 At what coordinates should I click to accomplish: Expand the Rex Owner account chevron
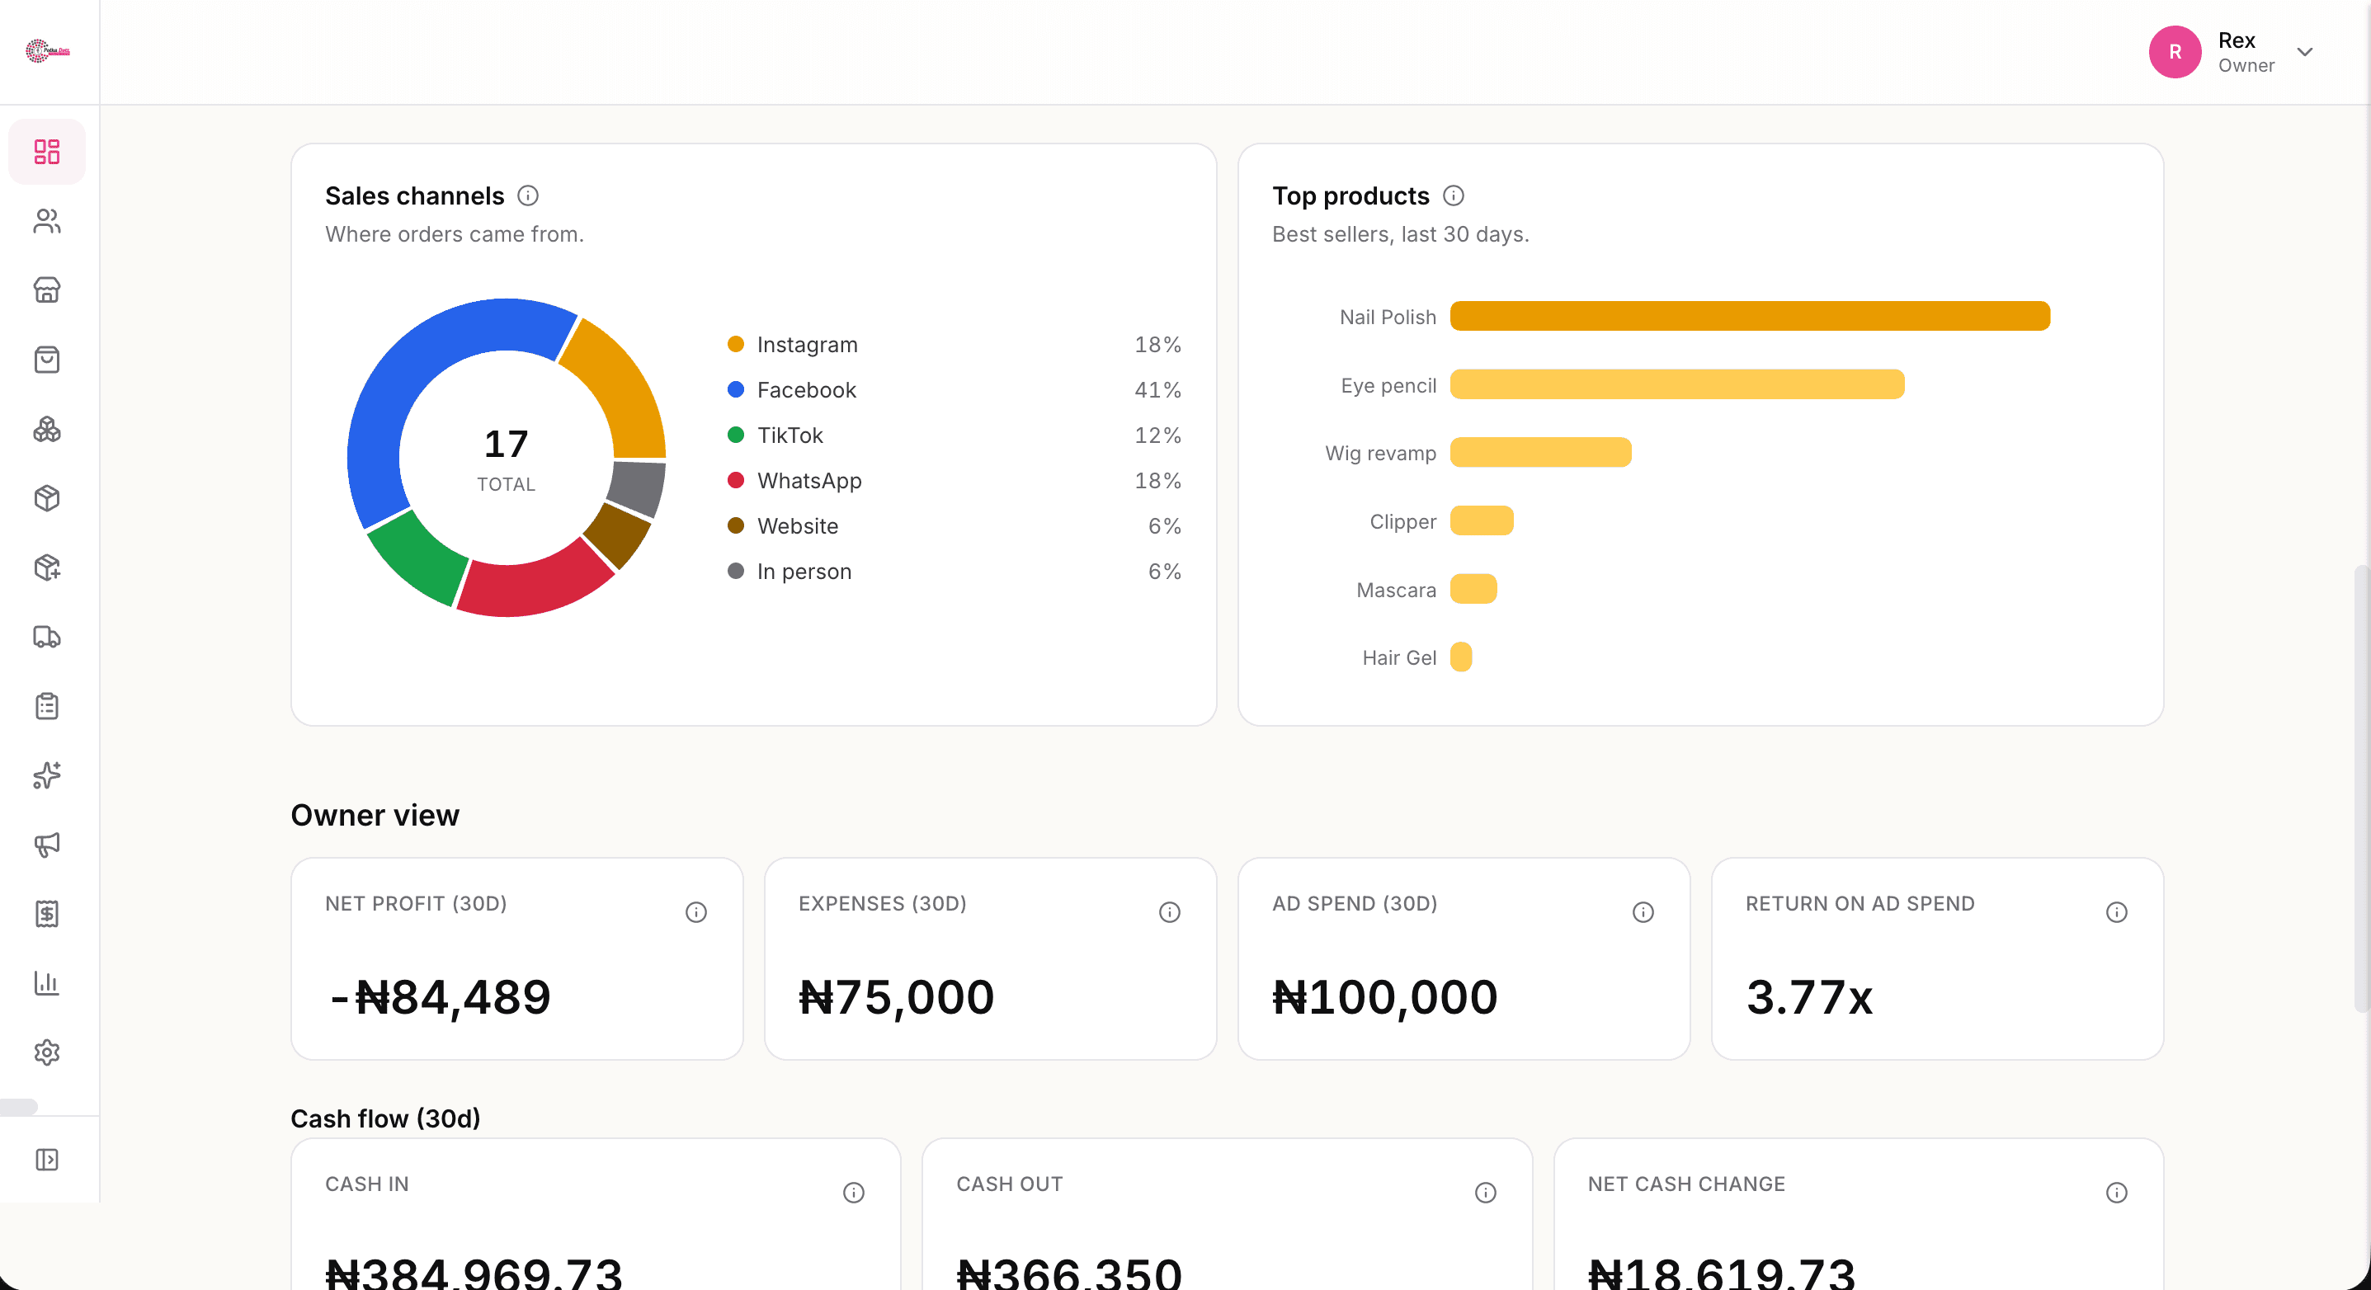pos(2305,51)
